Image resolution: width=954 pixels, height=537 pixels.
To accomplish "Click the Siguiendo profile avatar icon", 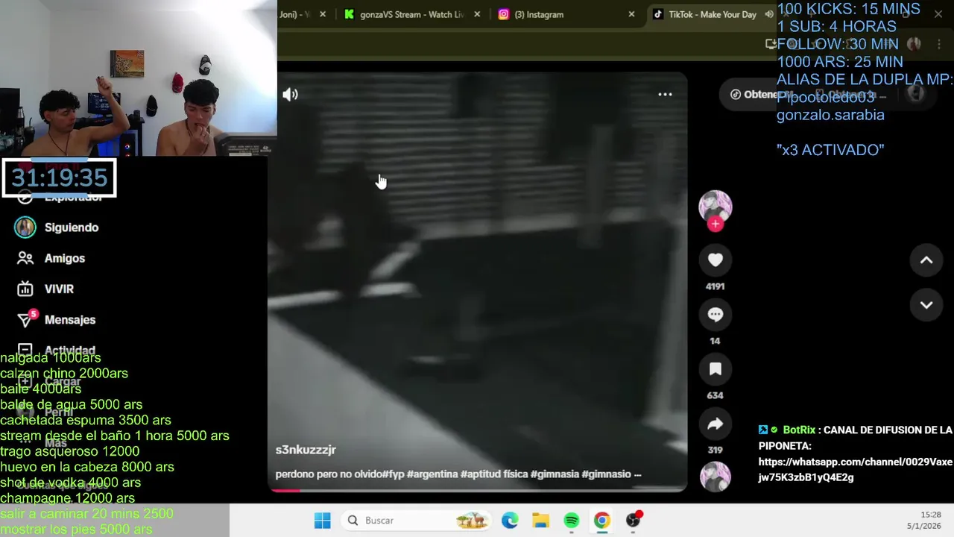I will pyautogui.click(x=25, y=227).
